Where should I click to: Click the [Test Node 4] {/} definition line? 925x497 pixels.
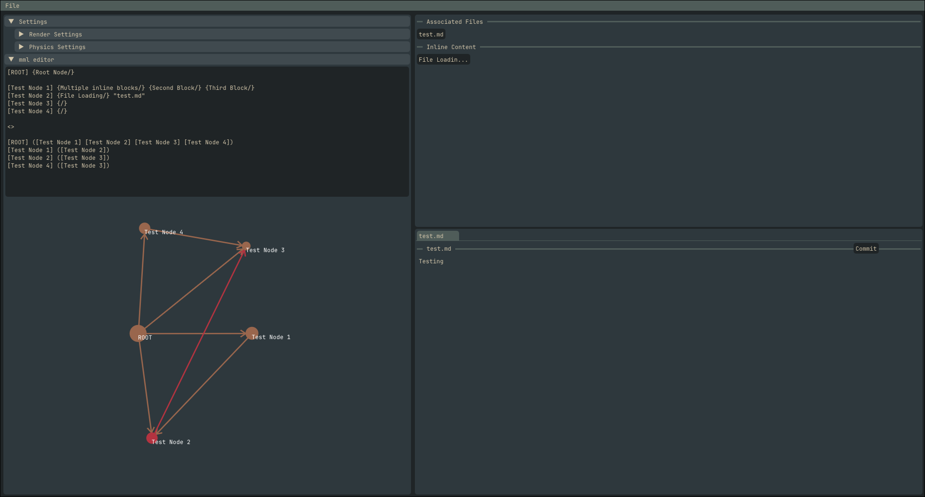click(37, 111)
